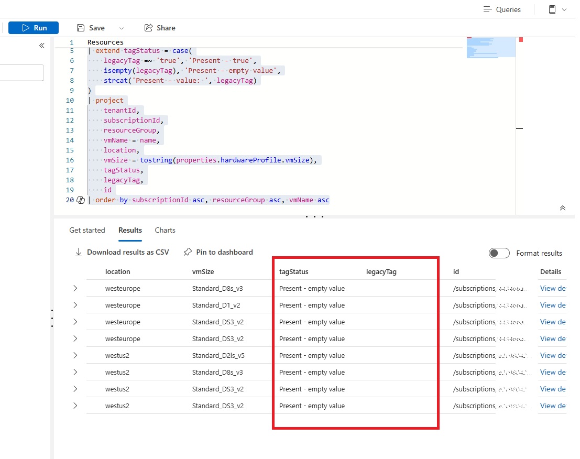Switch to Charts tab
Screen dimensions: 580x459
165,230
